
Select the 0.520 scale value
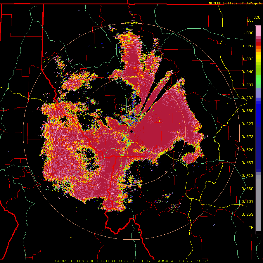tap(248, 150)
